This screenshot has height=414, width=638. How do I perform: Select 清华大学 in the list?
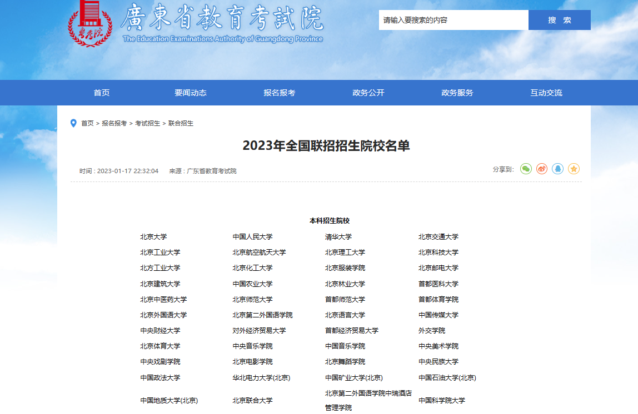point(338,236)
